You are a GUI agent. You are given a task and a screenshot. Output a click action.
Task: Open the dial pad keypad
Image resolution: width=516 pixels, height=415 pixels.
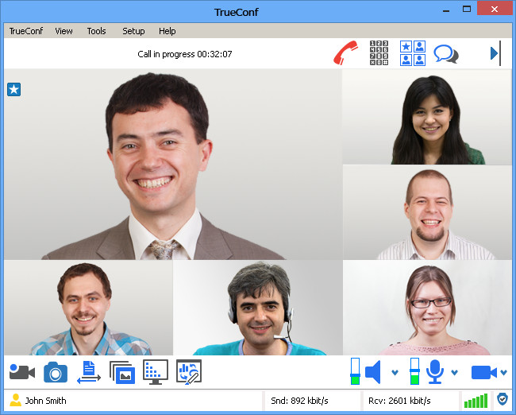[379, 52]
